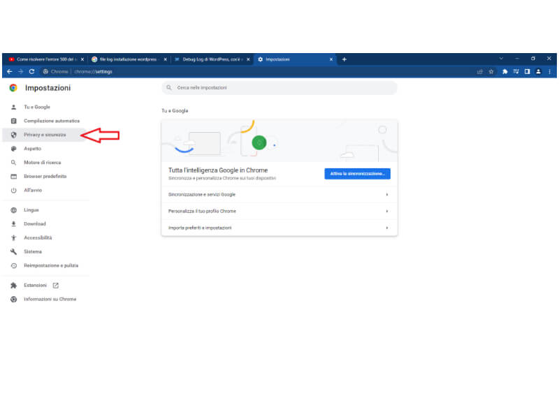Click the Cerca nelle impostazioni search field
This screenshot has width=559, height=419.
pyautogui.click(x=279, y=88)
